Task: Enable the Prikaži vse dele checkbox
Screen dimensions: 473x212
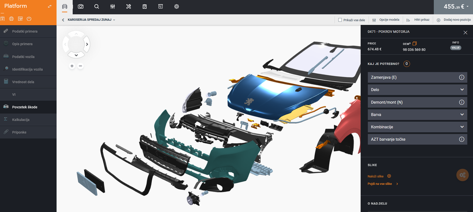Action: coord(340,20)
